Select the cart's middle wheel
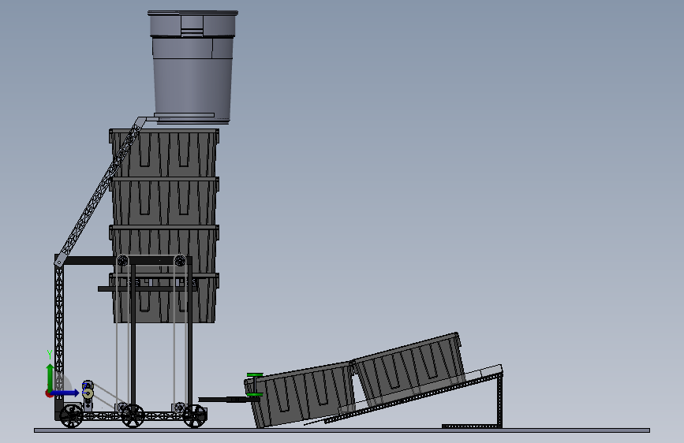The width and height of the screenshot is (684, 443). tap(133, 416)
